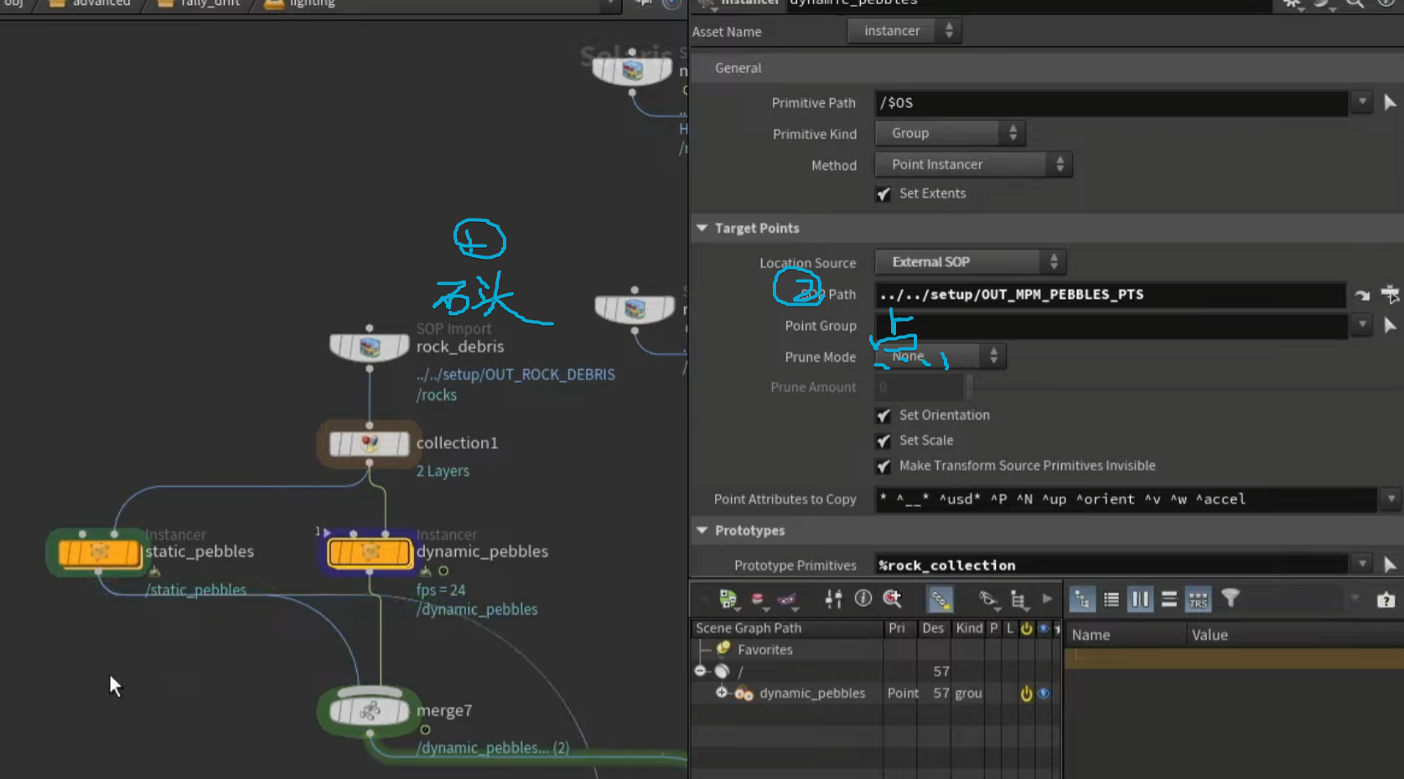
Task: Click the purple mask viewport overrides icon
Action: [x=786, y=599]
